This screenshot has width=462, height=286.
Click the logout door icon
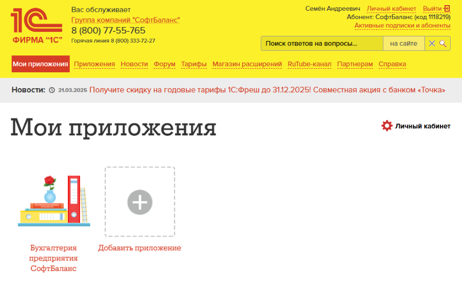[447, 9]
